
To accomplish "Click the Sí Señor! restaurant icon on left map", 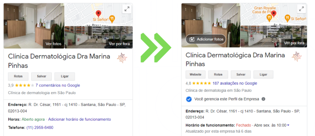I will (x=112, y=19).
